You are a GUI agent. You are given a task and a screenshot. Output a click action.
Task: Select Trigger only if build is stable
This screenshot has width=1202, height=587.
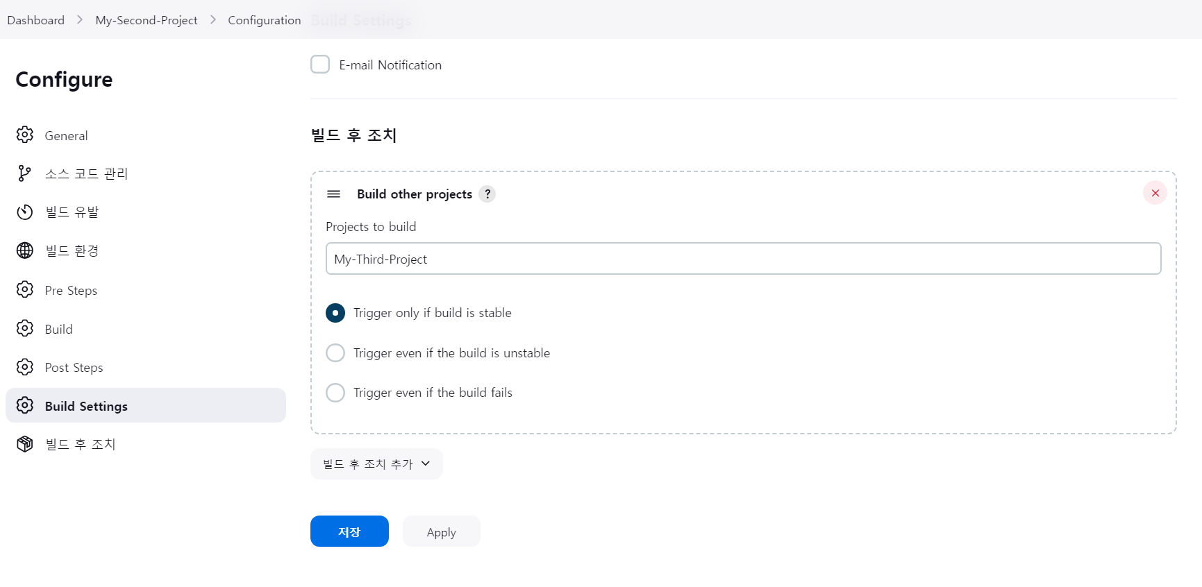[x=335, y=313]
